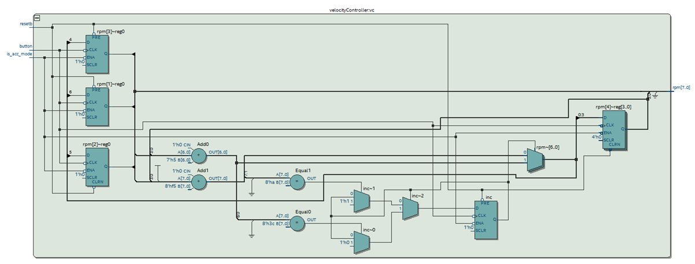
Task: Select the Equal1 comparator circle
Action: [297, 182]
